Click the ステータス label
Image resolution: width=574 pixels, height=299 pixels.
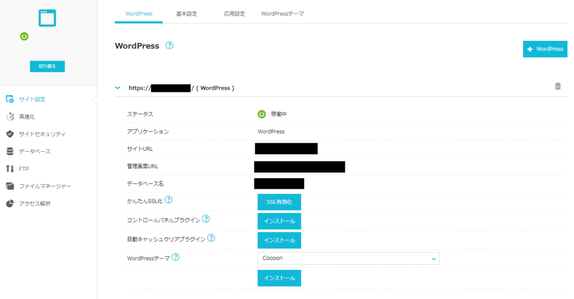(x=140, y=114)
